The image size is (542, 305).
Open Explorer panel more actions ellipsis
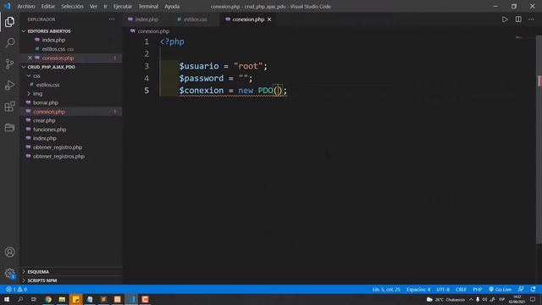coord(112,19)
